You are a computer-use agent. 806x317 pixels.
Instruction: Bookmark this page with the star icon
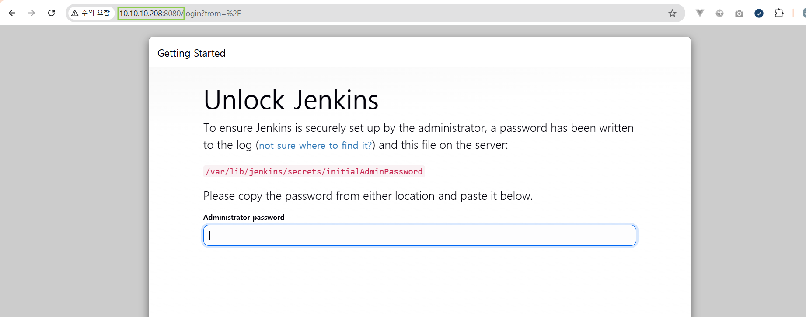click(672, 13)
